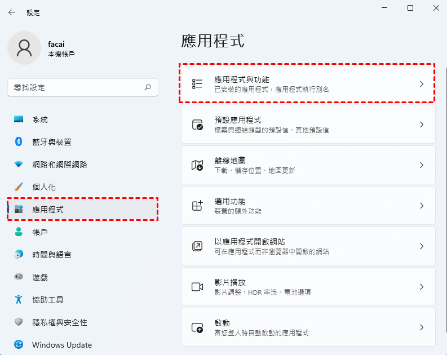
Task: Click the back arrow next to 設定
Action: click(12, 12)
